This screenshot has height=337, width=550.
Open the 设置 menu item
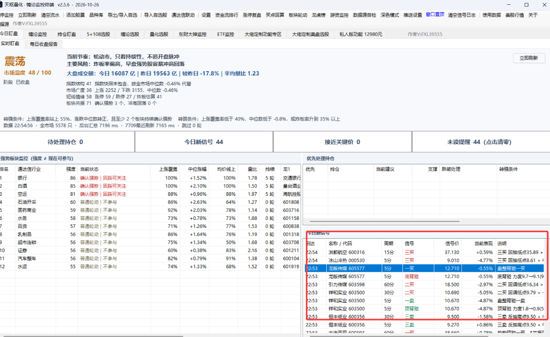[206, 15]
